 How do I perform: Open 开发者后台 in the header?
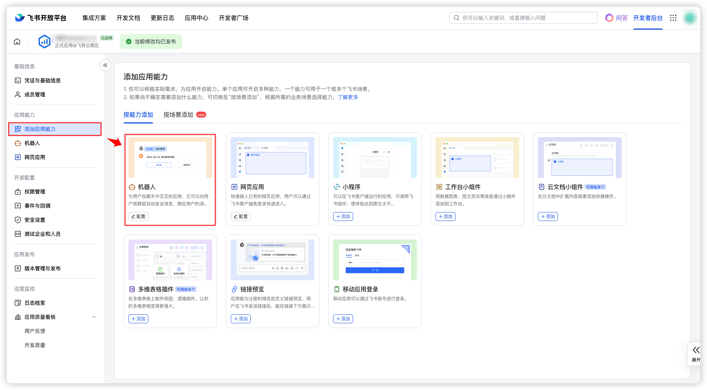point(648,18)
